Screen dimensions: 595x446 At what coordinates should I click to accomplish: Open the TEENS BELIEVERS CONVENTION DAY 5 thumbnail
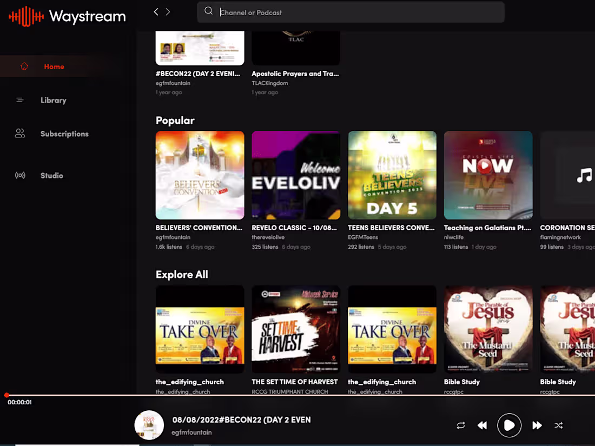(x=392, y=175)
